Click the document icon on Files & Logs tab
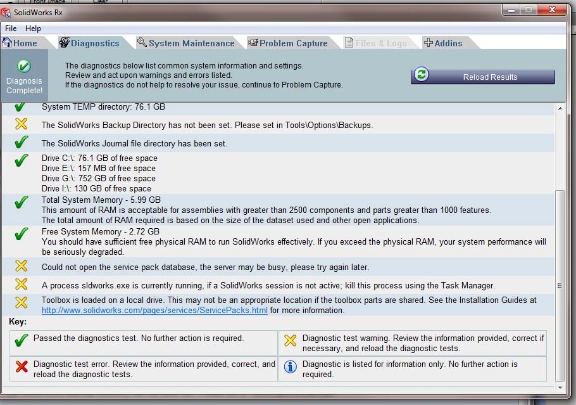The image size is (576, 405). click(349, 42)
